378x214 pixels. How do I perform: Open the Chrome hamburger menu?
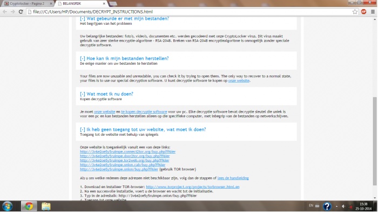coord(373,11)
